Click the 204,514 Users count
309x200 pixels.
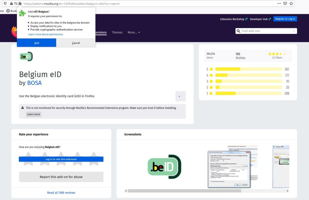click(x=211, y=56)
